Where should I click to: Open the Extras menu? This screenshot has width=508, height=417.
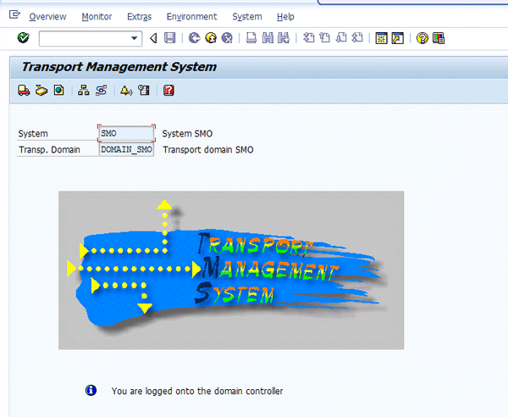point(140,17)
